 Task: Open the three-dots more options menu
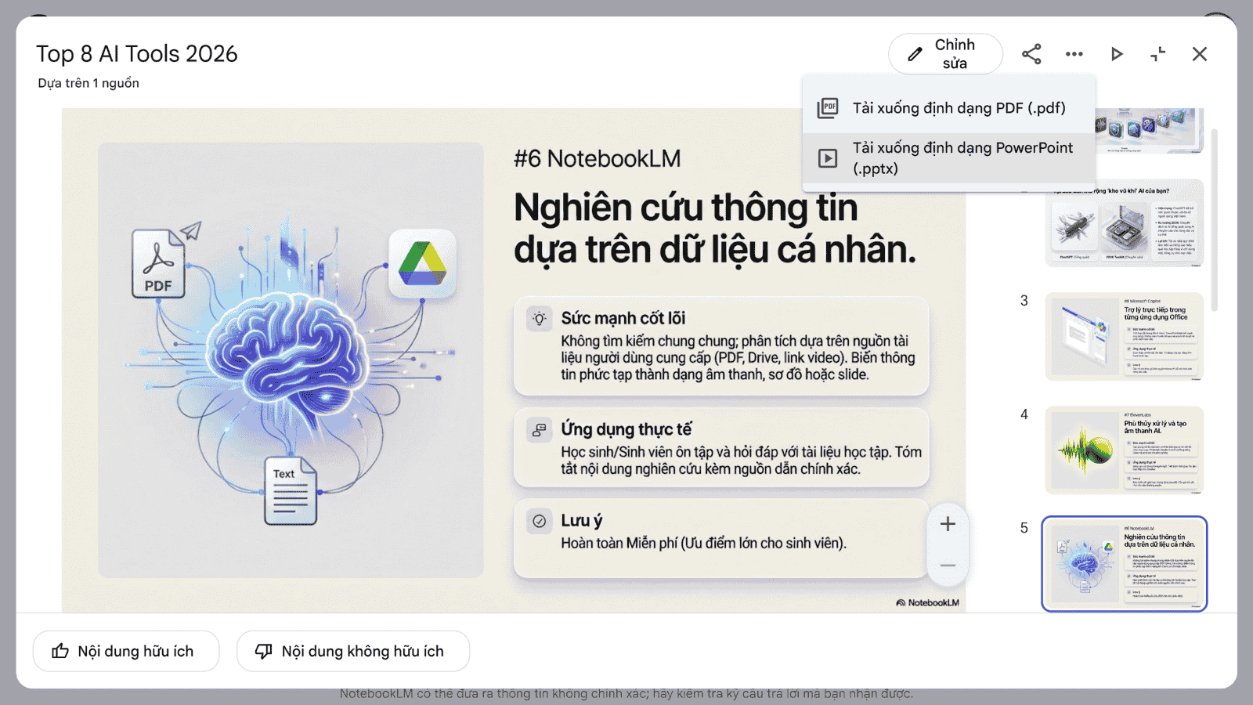pos(1074,54)
